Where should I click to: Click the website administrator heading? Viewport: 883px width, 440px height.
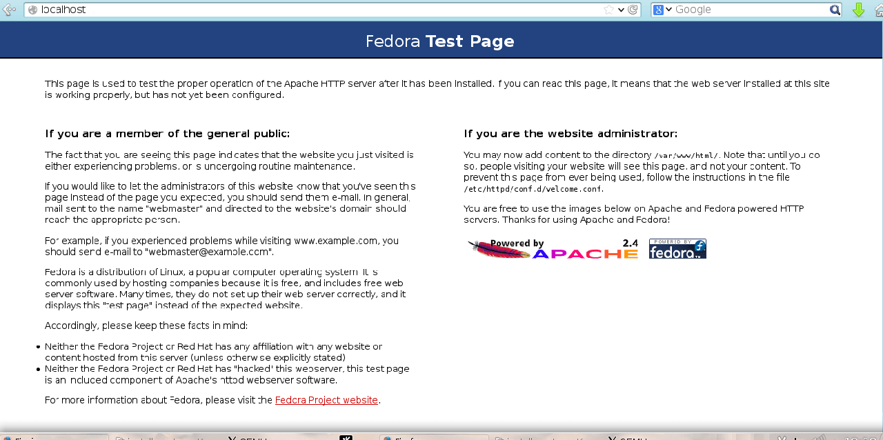tap(571, 134)
